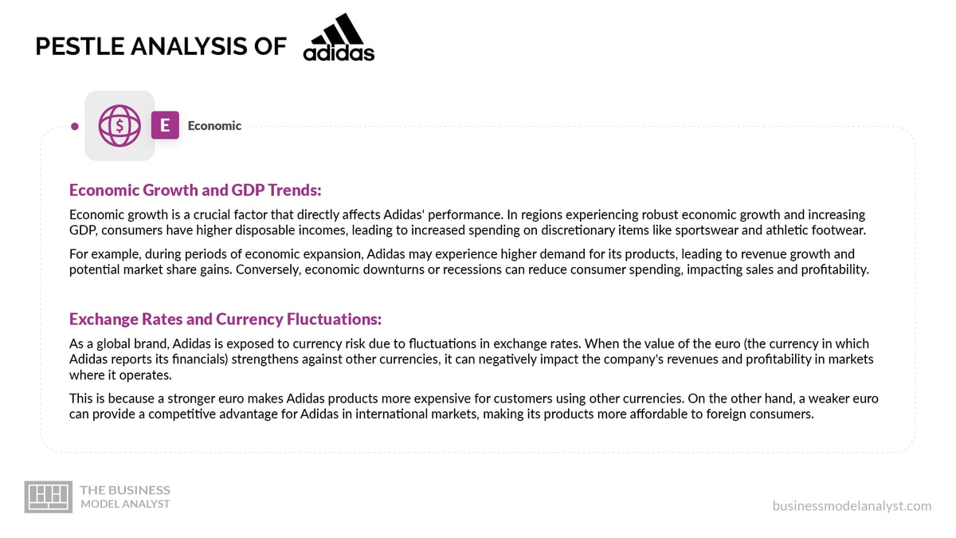
Task: Click the globe dollar economic icon
Action: pos(119,126)
